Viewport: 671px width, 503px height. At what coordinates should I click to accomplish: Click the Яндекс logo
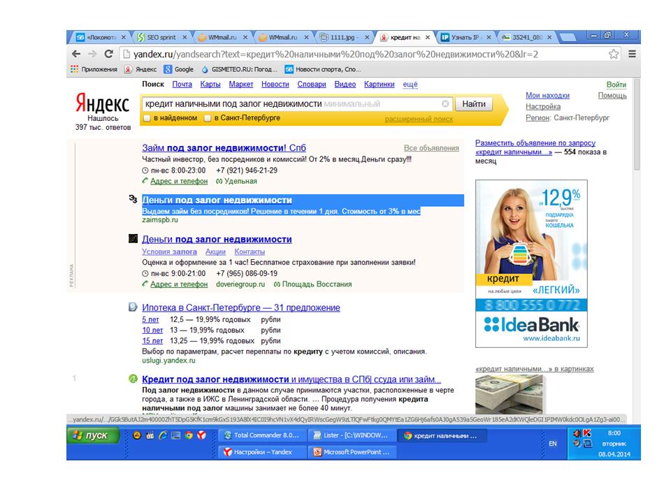pos(102,103)
